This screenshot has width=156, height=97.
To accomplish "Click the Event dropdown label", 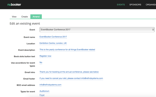I will click(x=32, y=30).
